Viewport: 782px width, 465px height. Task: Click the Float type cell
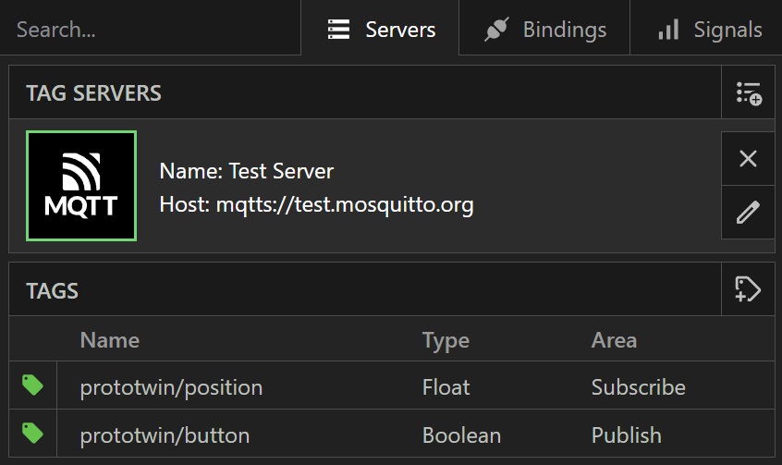tap(446, 387)
